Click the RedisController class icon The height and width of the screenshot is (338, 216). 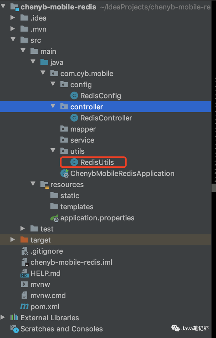[x=74, y=118]
